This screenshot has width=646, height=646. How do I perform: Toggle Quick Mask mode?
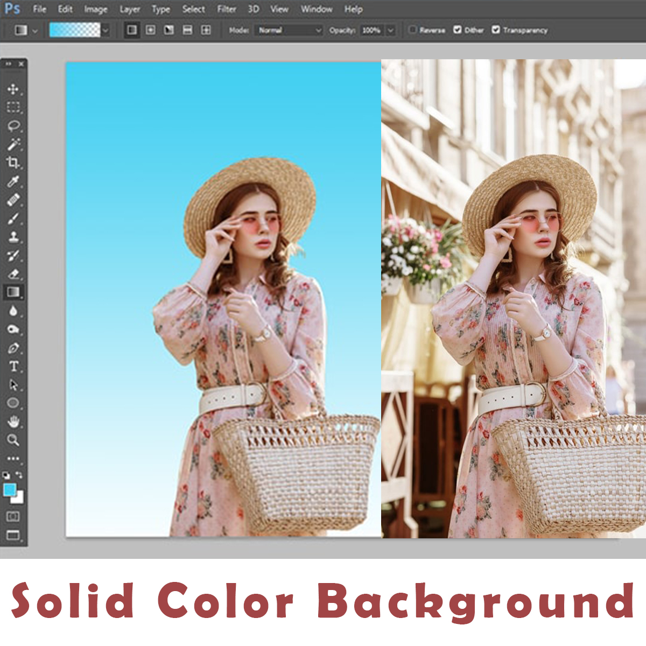[13, 516]
